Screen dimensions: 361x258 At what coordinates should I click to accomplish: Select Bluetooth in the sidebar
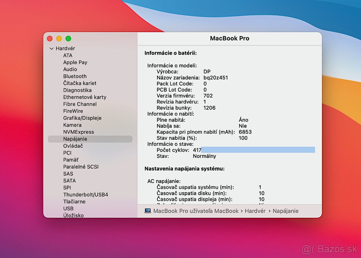click(75, 76)
